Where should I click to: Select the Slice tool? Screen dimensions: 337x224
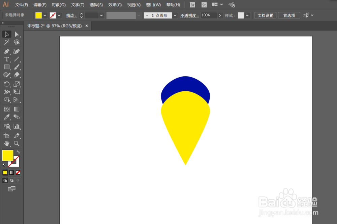(x=17, y=136)
